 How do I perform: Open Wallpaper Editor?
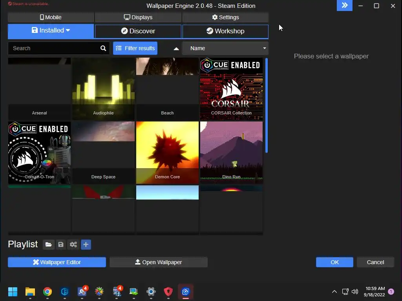(x=57, y=262)
